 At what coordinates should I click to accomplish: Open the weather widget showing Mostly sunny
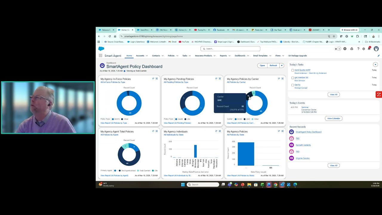106,185
